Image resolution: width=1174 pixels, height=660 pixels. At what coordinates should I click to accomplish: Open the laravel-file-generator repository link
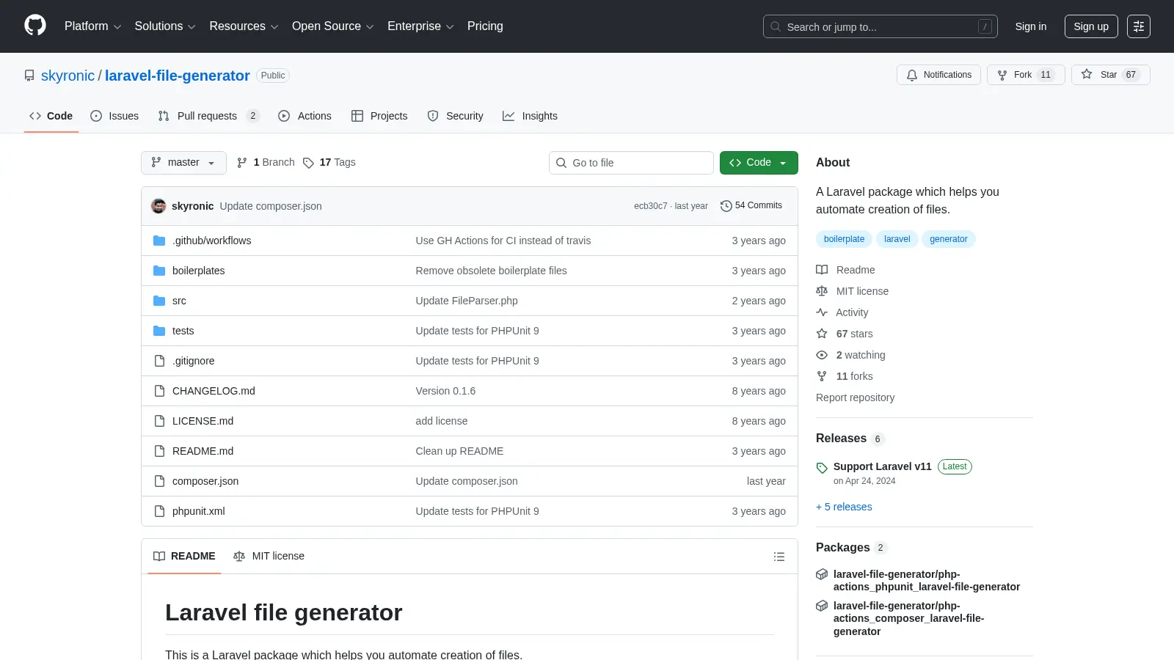pyautogui.click(x=178, y=76)
